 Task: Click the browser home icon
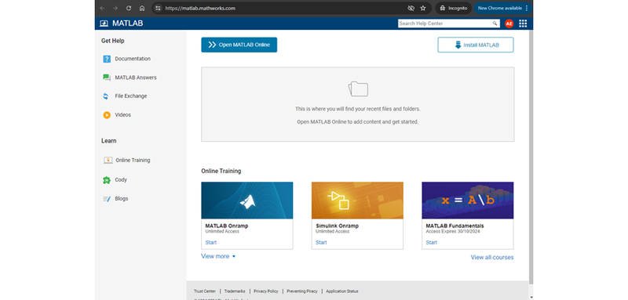point(142,8)
